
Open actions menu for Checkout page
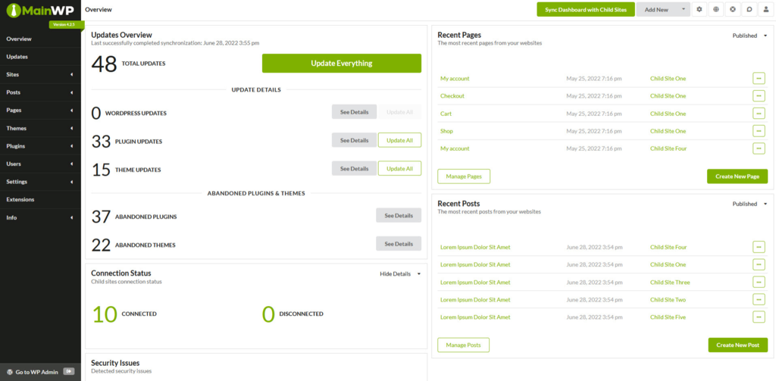pyautogui.click(x=759, y=96)
